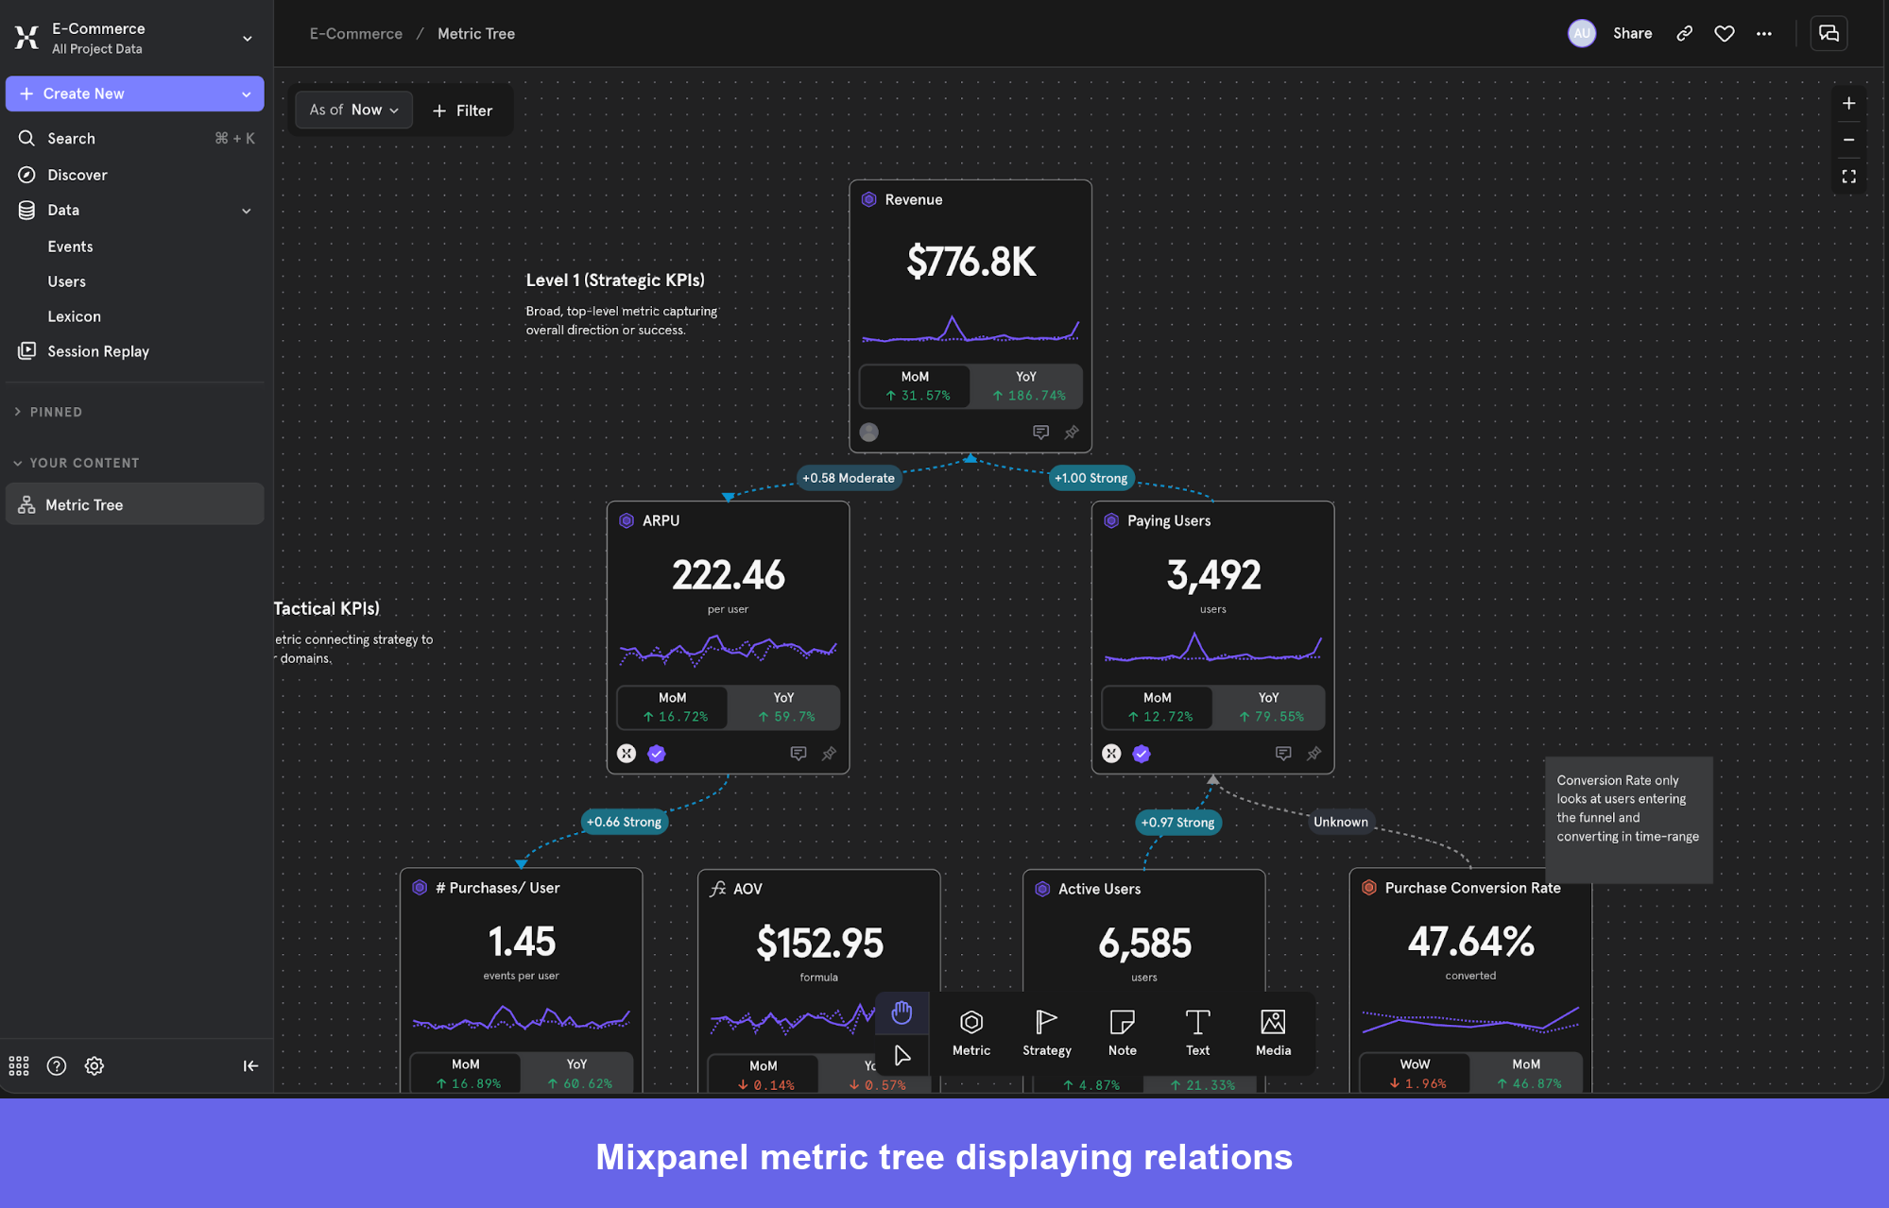Open comments on the Paying Users card

coord(1283,753)
